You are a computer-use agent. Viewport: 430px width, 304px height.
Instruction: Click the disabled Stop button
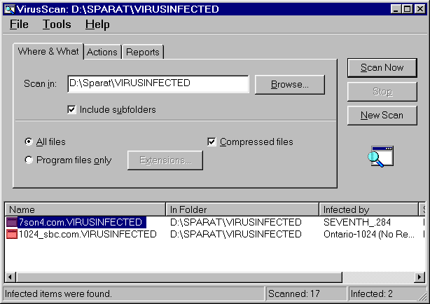click(382, 91)
